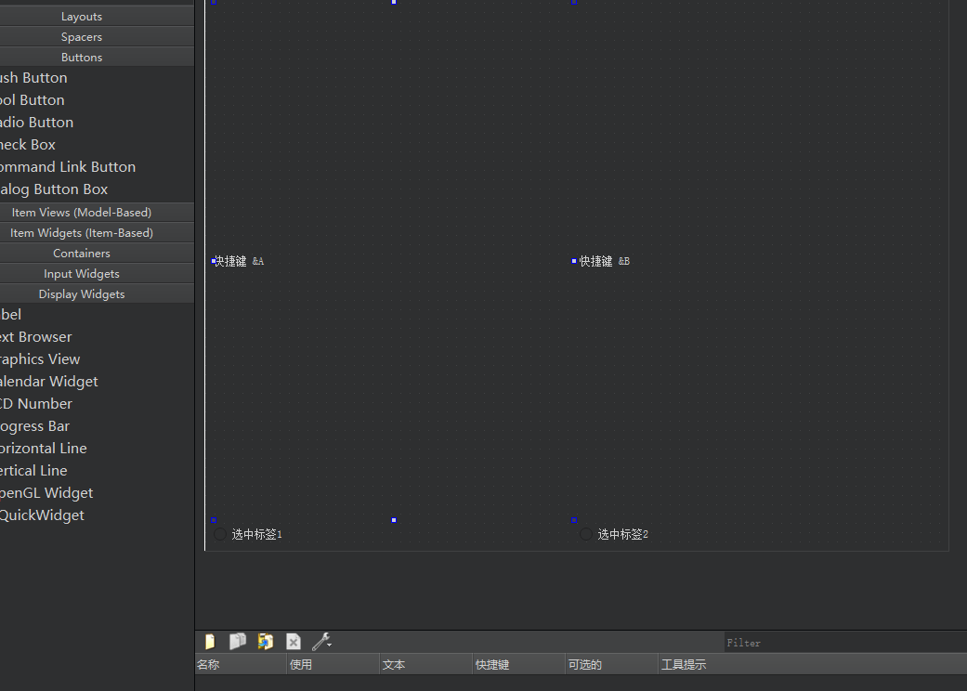Expand the Containers category

click(82, 254)
